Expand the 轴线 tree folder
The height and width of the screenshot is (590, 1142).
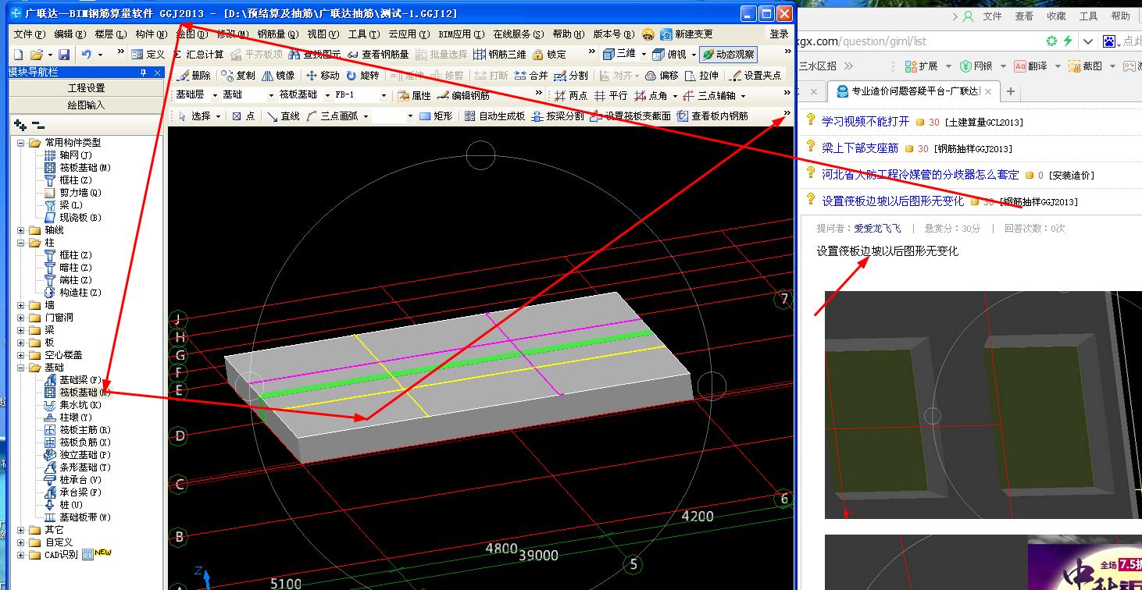click(x=21, y=230)
